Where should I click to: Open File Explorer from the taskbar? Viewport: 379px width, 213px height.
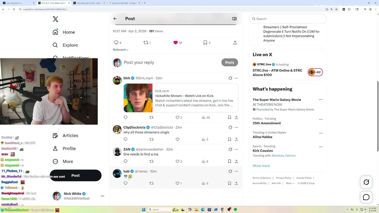(196, 209)
